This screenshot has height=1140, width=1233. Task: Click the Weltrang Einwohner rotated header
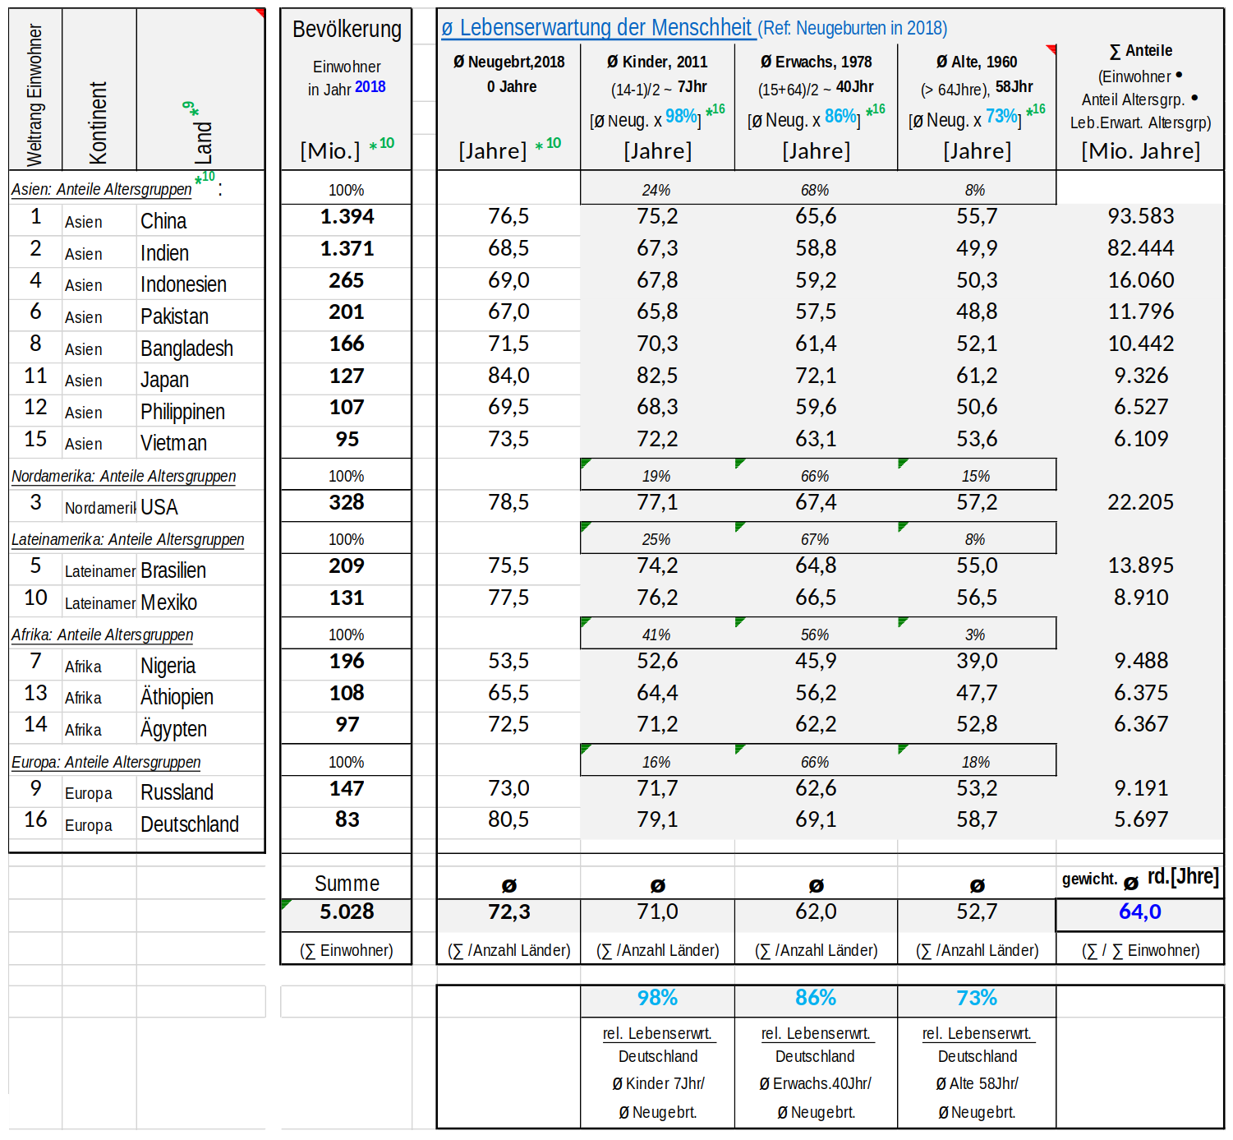tap(35, 95)
